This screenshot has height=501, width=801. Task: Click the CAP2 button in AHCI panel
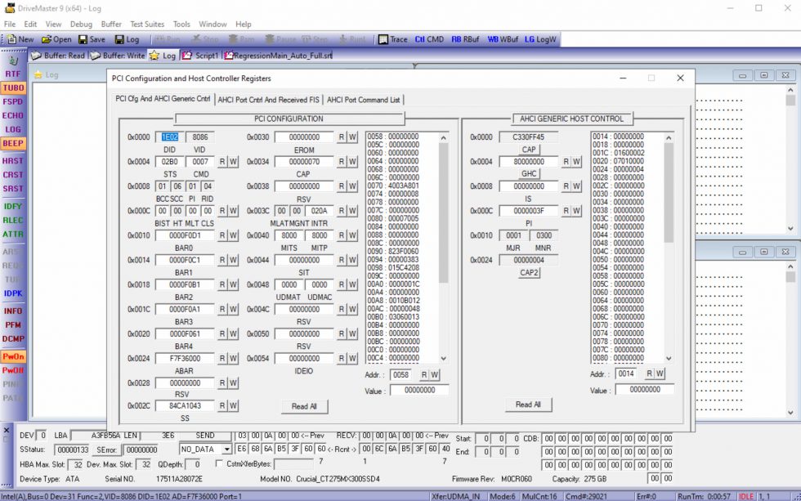tap(529, 273)
